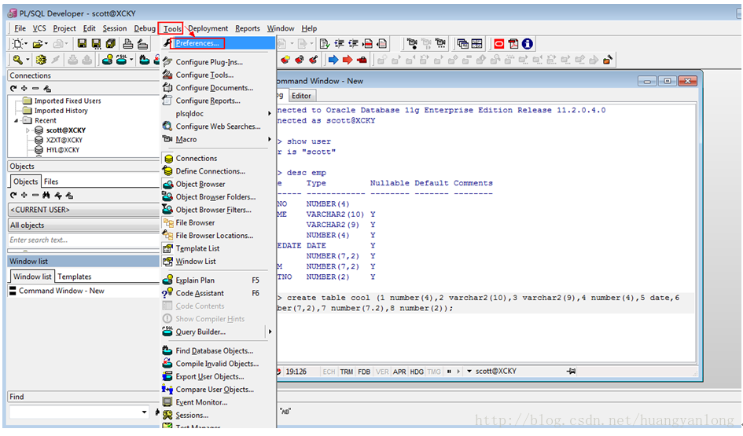Click the blue right arrow icon
This screenshot has height=436, width=743.
[333, 60]
